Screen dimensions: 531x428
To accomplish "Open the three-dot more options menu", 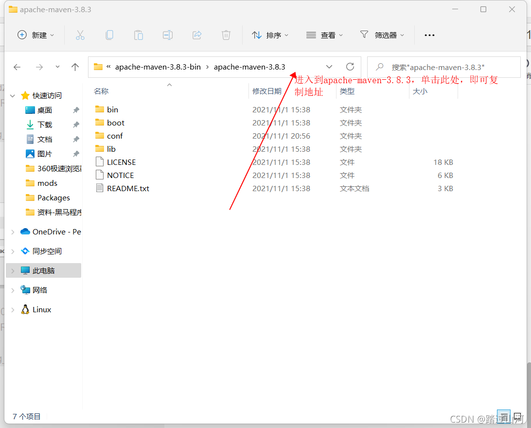I will click(x=429, y=35).
